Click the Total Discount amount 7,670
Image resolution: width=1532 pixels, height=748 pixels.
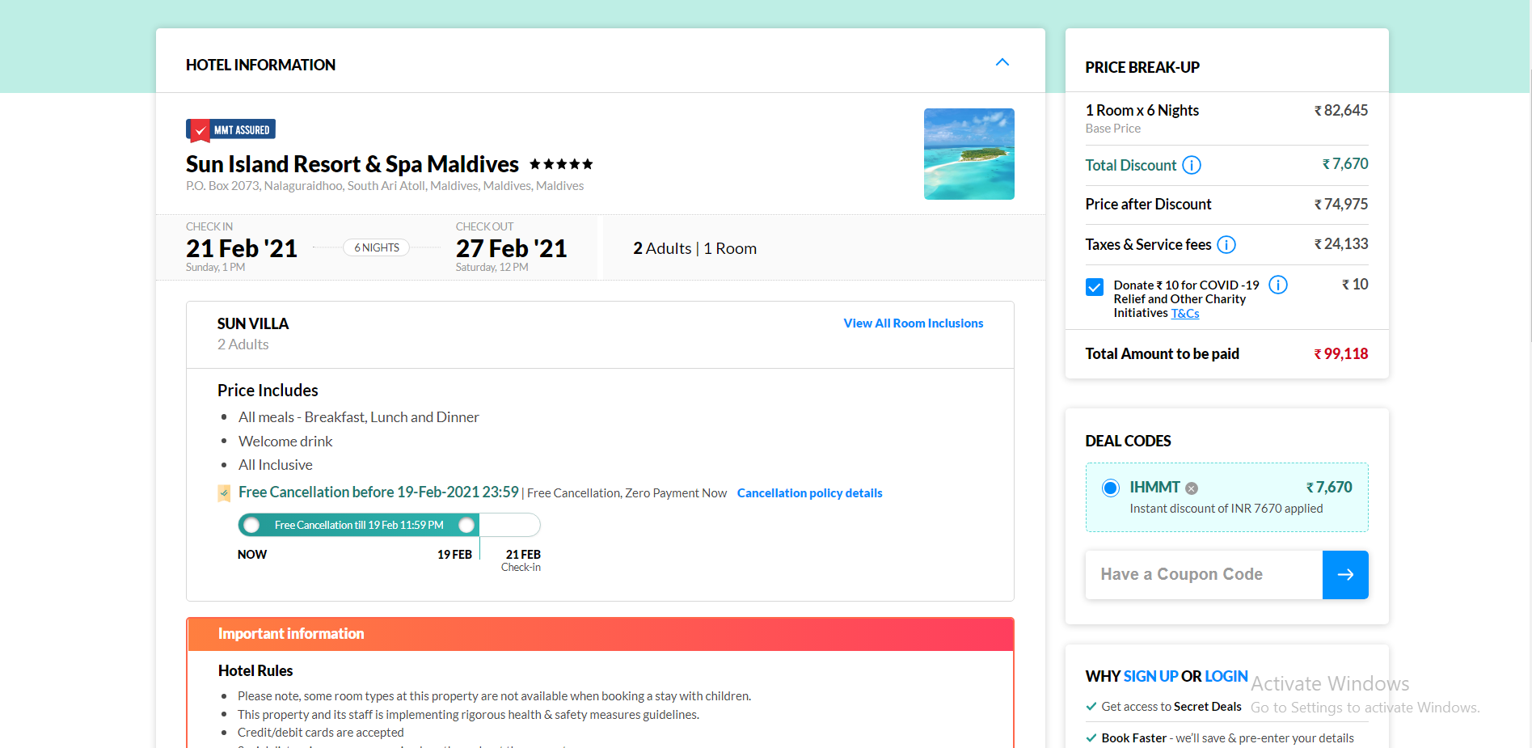pyautogui.click(x=1345, y=164)
